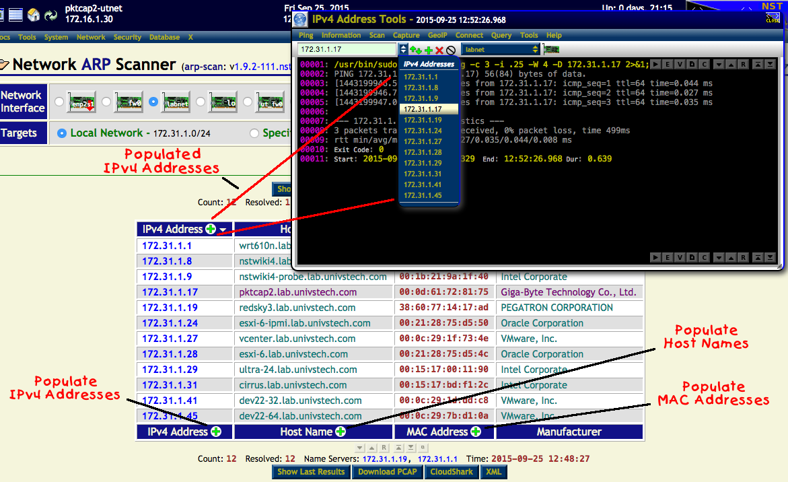The height and width of the screenshot is (482, 788).
Task: Click the enp2s1 network card icon
Action: tap(82, 102)
